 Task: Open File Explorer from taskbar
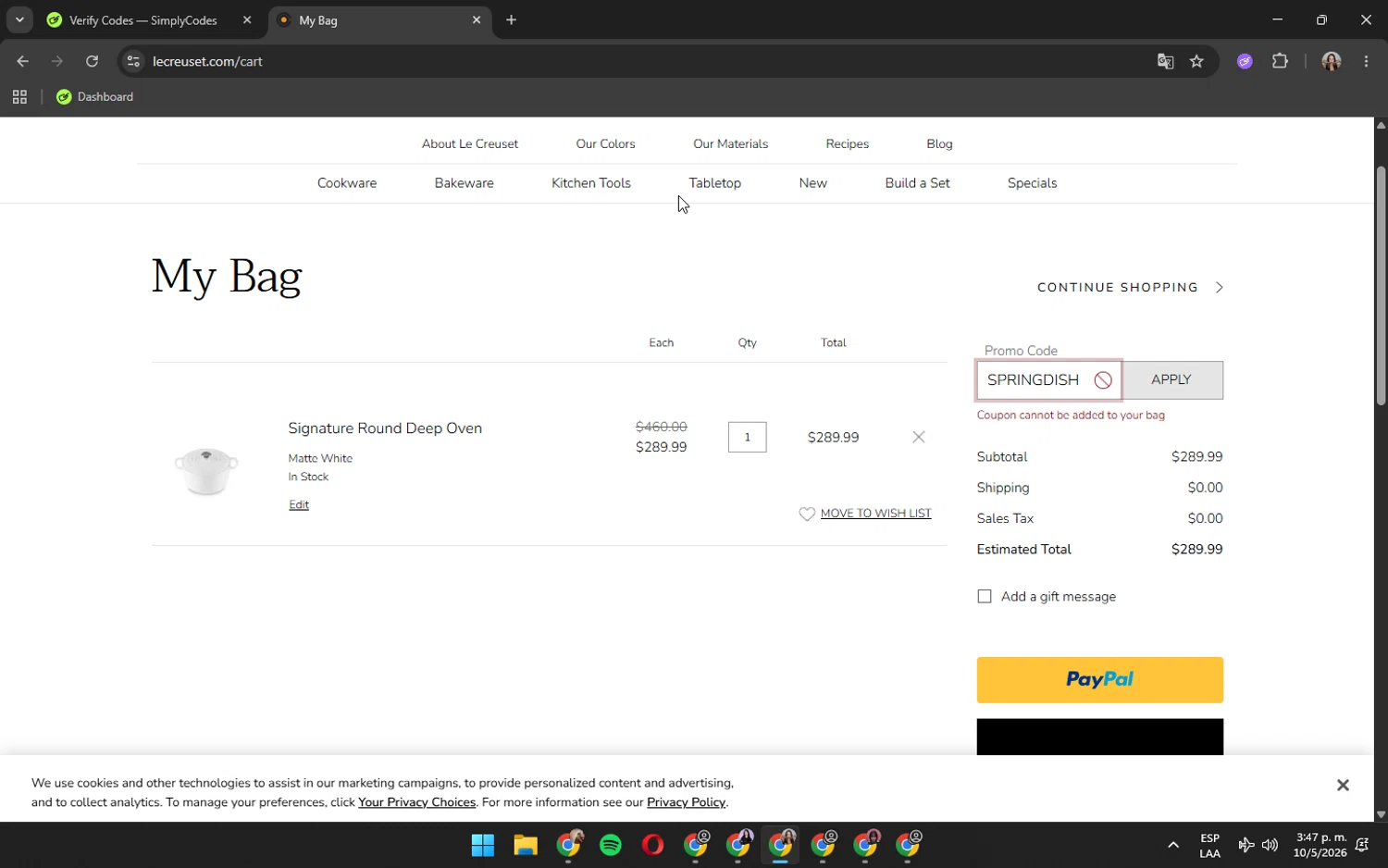526,845
